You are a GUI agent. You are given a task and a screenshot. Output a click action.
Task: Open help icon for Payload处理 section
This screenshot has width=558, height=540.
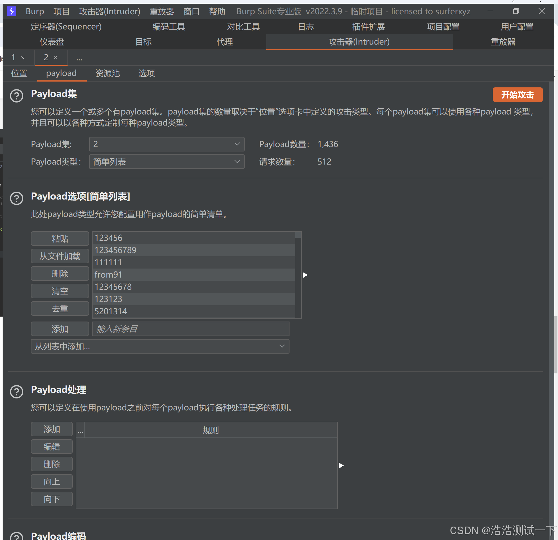(x=17, y=392)
